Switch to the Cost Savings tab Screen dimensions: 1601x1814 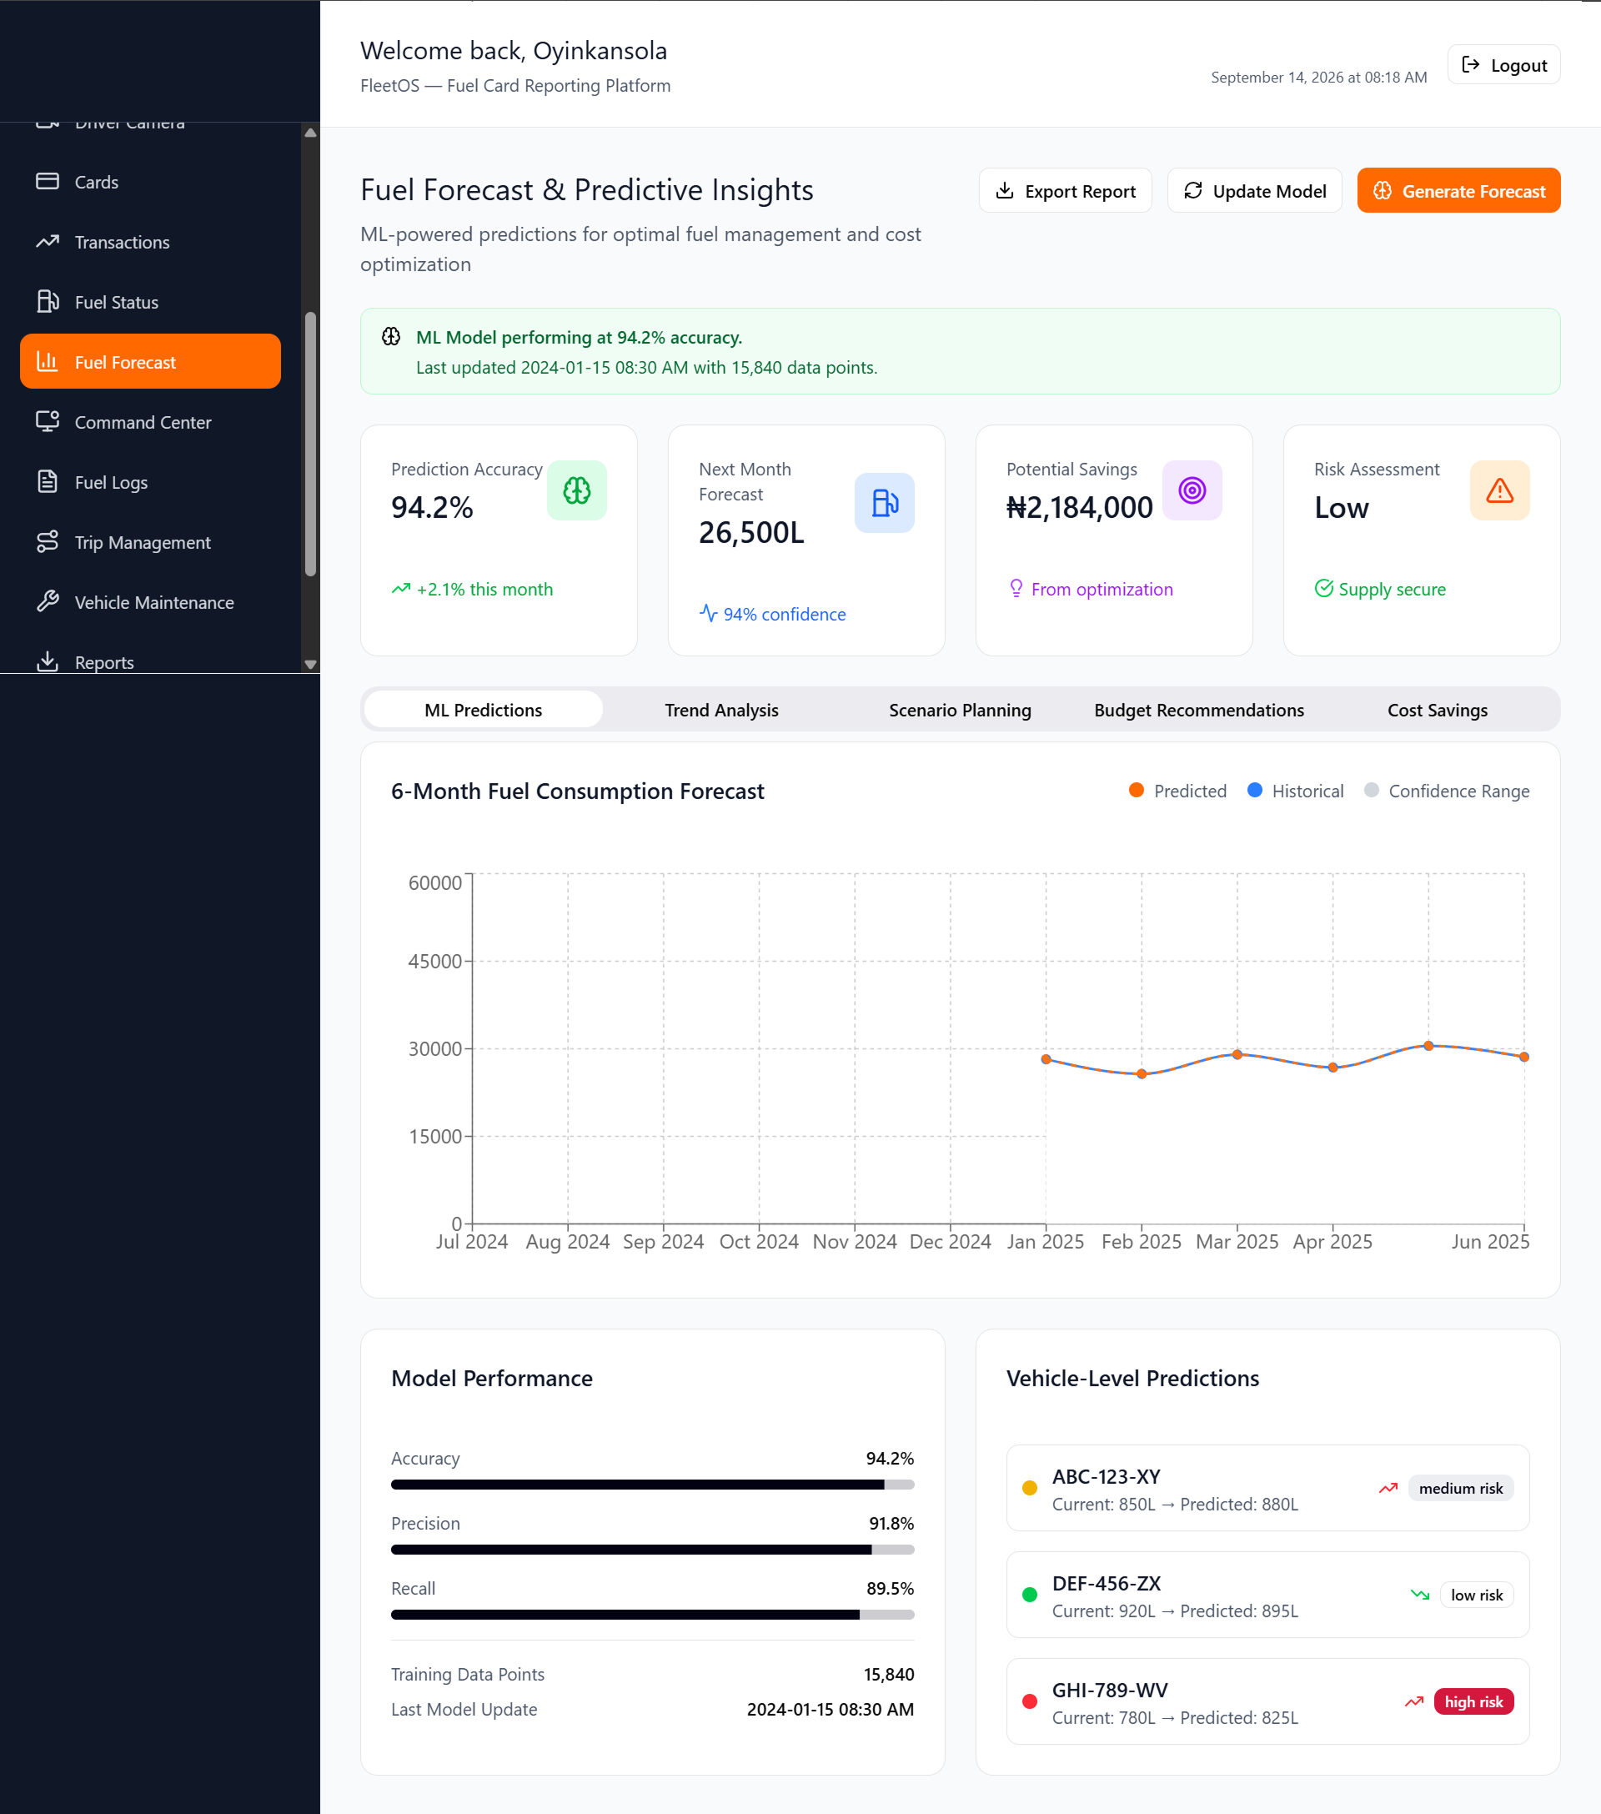(x=1438, y=710)
